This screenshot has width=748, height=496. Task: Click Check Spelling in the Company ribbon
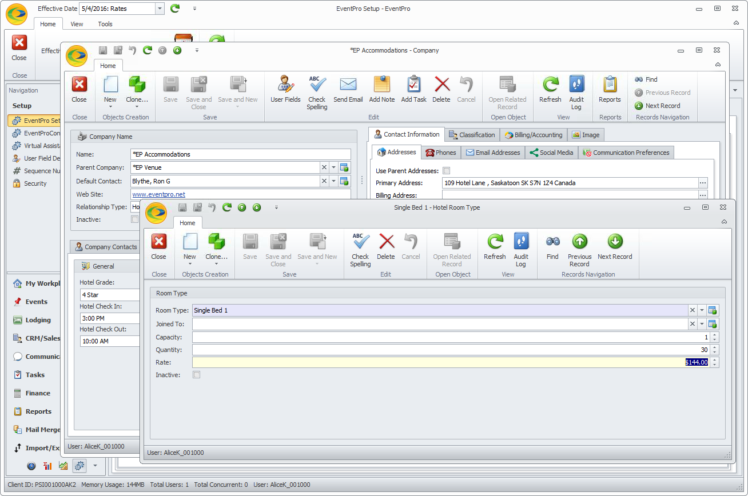[x=317, y=93]
